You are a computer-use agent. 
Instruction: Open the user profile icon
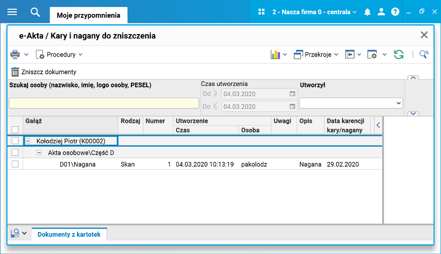click(x=381, y=12)
